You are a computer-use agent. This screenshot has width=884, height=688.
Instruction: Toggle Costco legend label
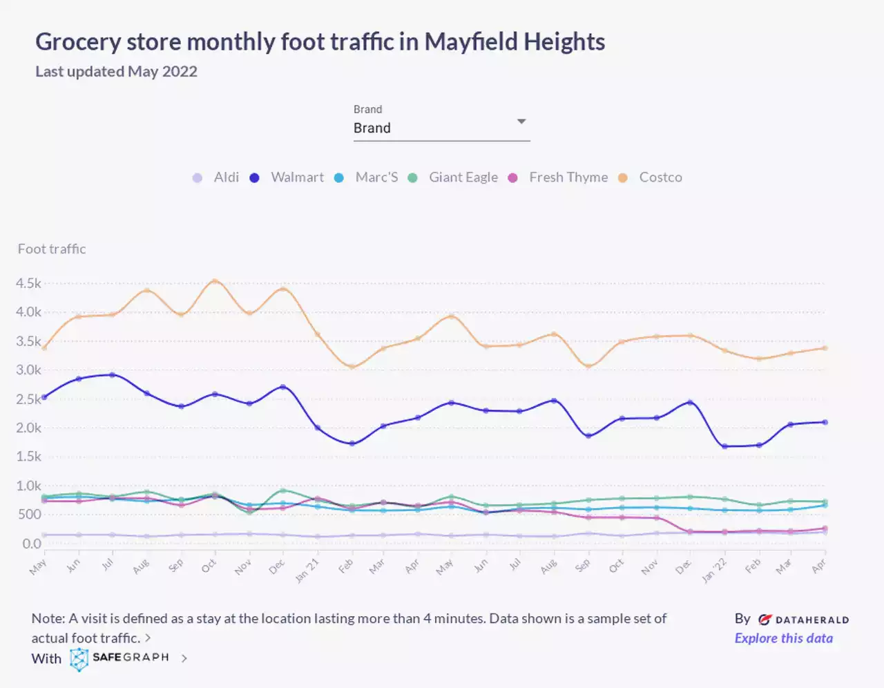660,178
